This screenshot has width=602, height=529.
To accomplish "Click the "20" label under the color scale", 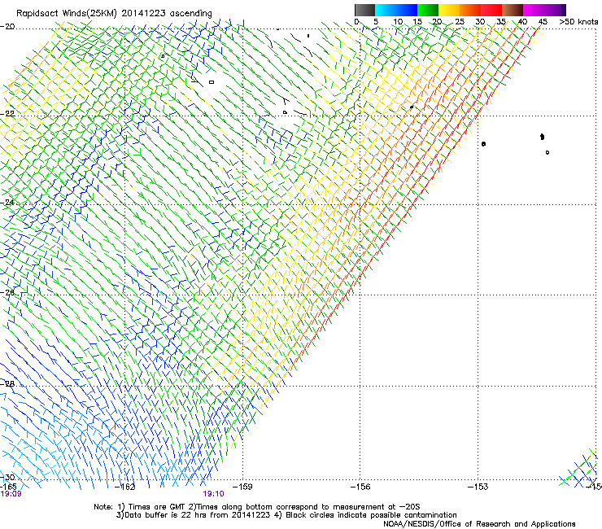I will pyautogui.click(x=438, y=22).
